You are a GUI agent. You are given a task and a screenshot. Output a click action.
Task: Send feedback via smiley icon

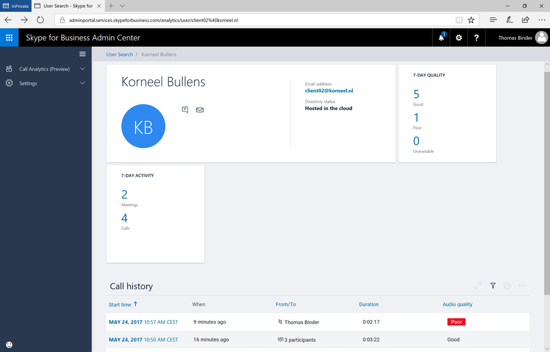9,345
